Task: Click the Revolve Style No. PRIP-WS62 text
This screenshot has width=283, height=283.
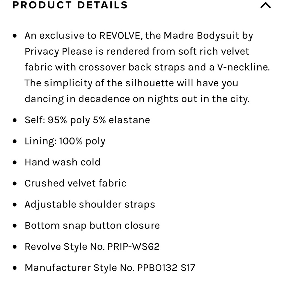Action: tap(92, 246)
